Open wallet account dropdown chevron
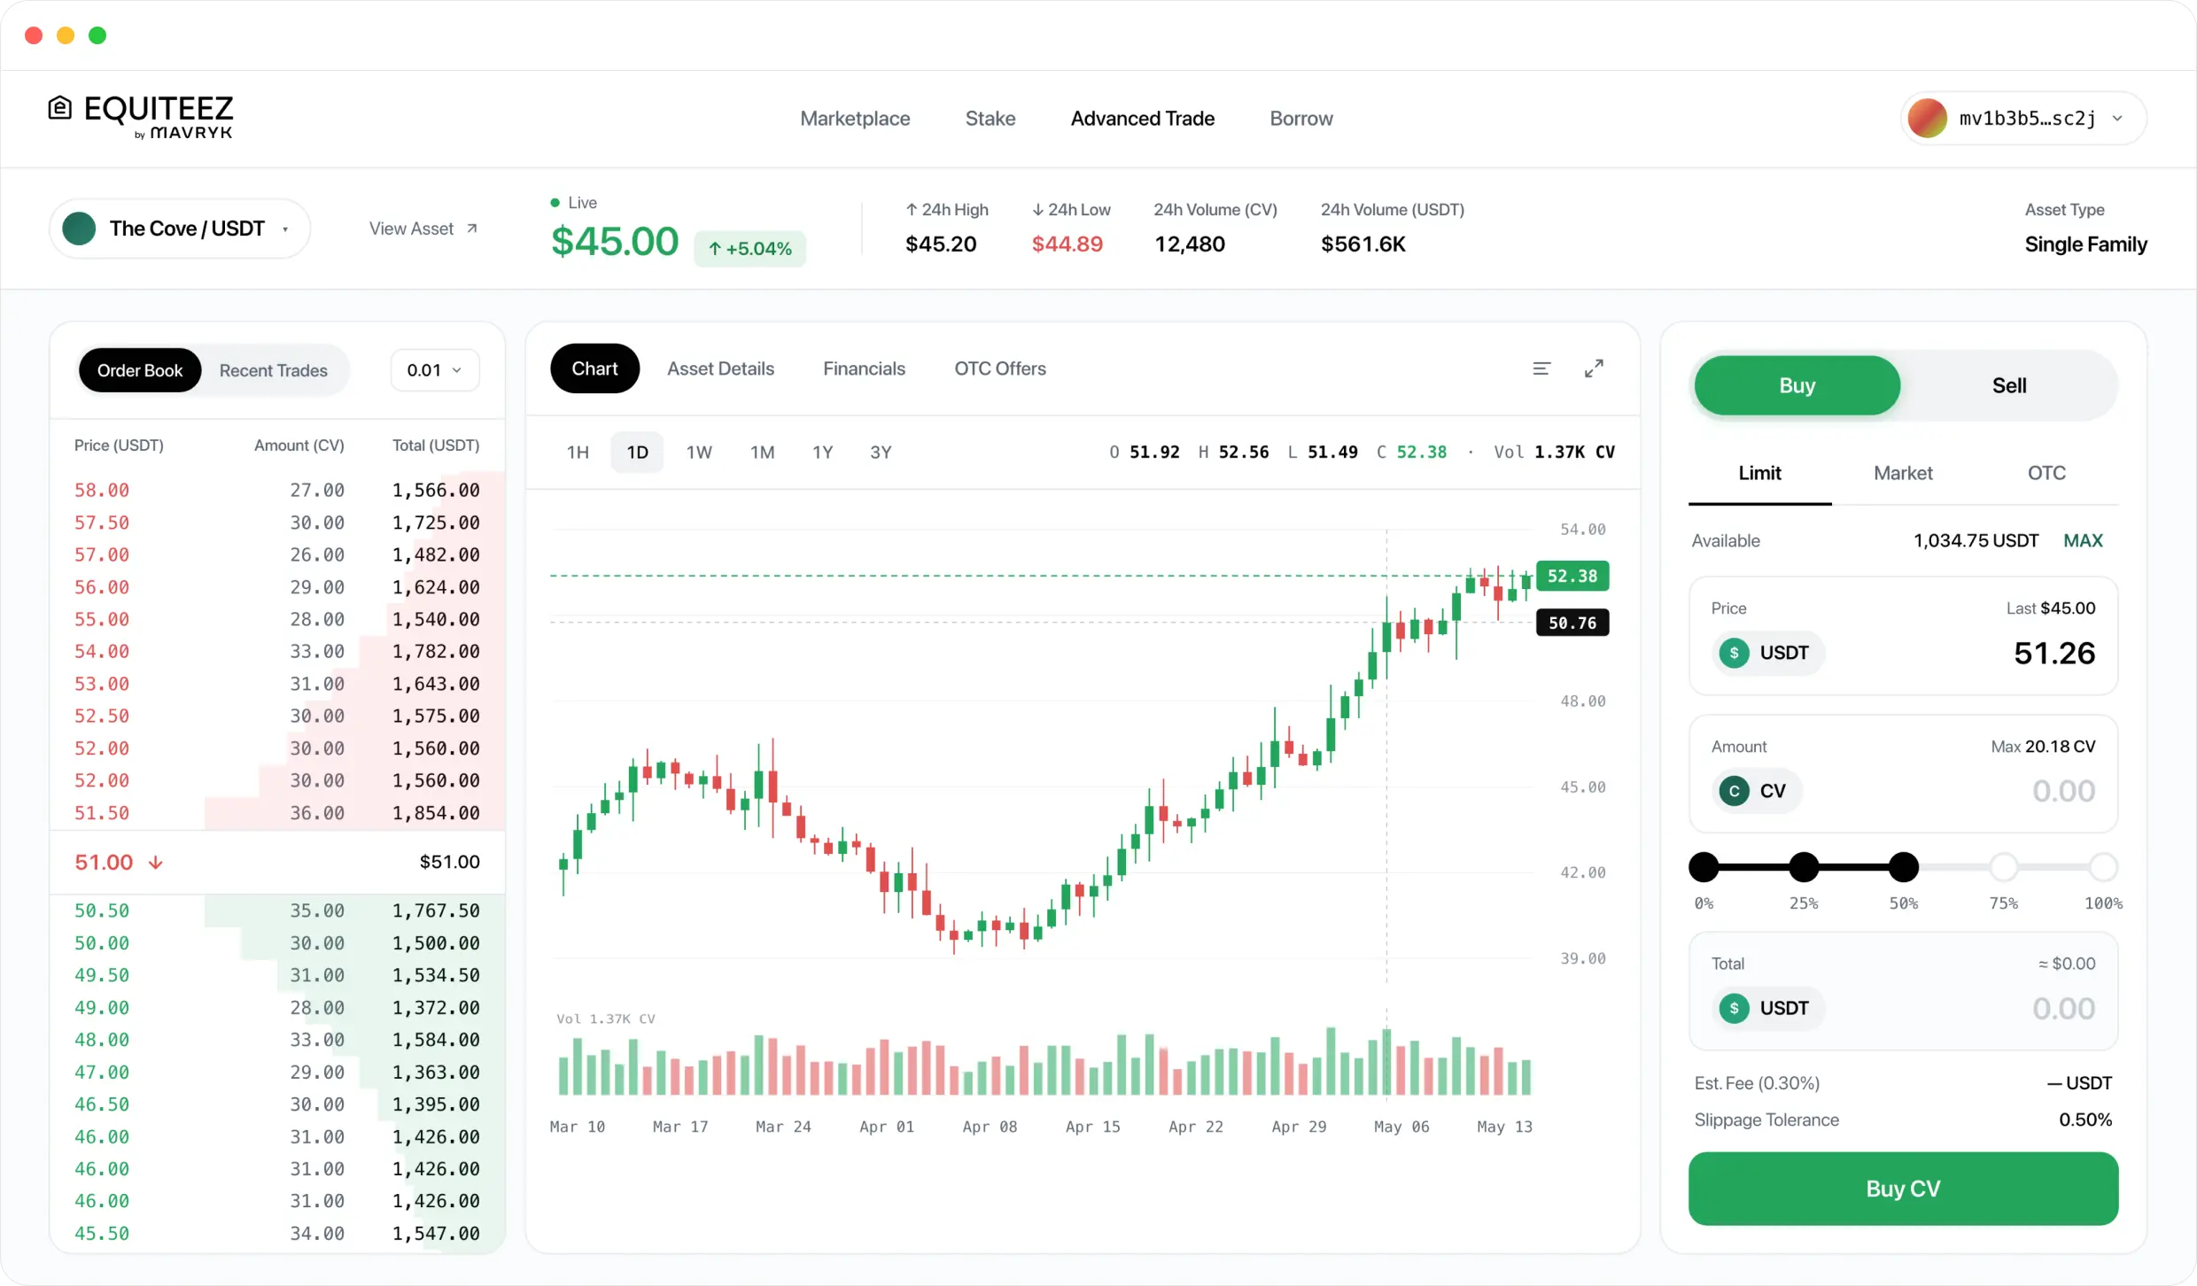 coord(2117,119)
